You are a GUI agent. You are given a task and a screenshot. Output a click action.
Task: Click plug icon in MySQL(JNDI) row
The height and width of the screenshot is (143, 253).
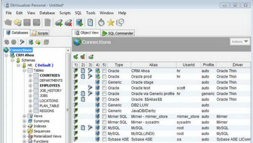(x=76, y=133)
